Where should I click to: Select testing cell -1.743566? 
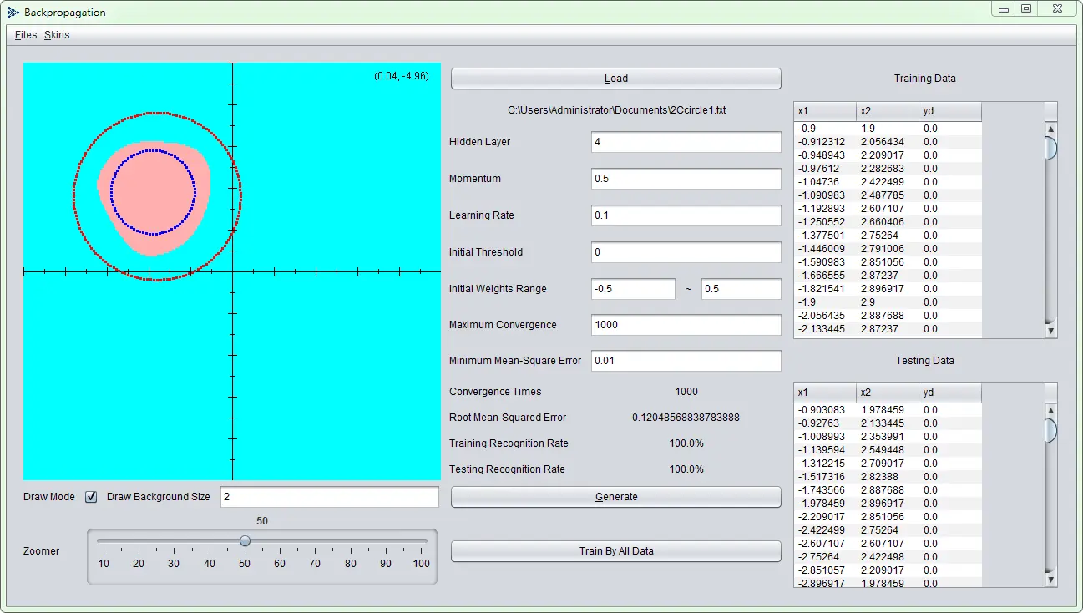825,490
